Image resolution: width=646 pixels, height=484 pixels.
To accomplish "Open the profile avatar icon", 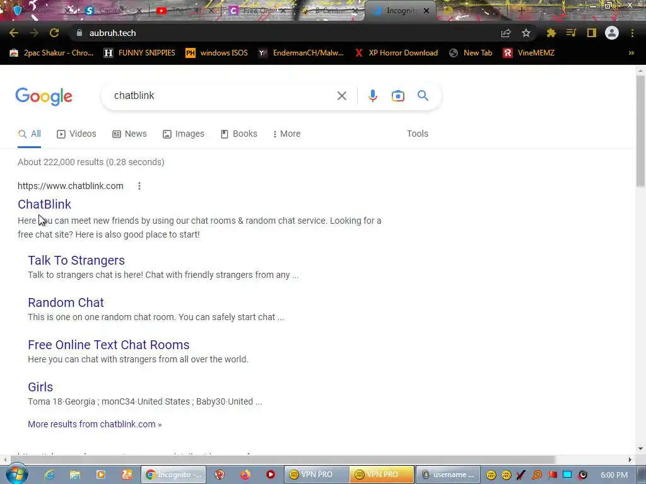I will pyautogui.click(x=612, y=33).
